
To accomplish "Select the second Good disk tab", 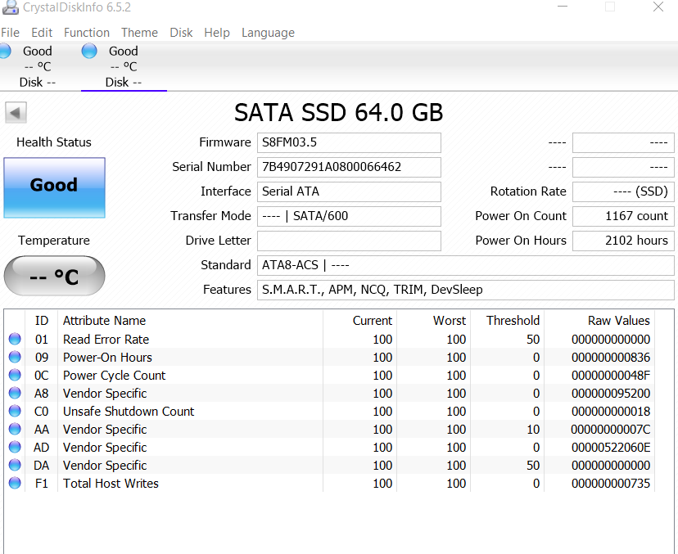I will coord(124,66).
